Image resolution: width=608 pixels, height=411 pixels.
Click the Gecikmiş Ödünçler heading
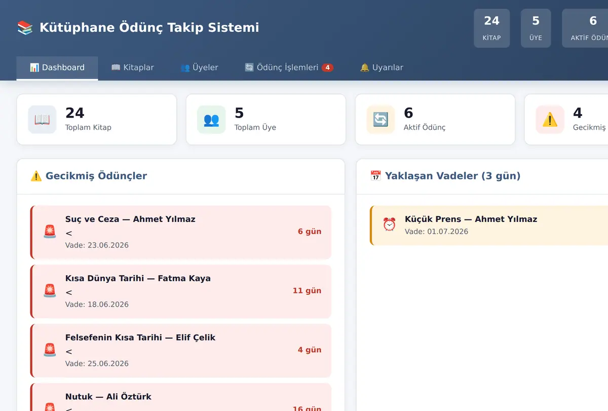[x=96, y=176]
